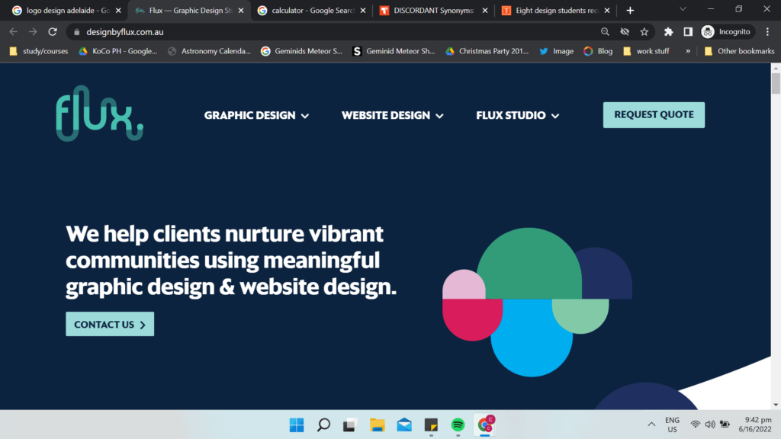
Task: Expand the FLUX STUDIO menu
Action: 518,116
